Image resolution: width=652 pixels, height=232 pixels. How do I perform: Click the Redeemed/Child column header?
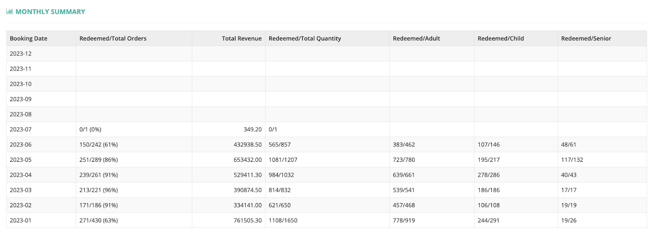tap(501, 39)
